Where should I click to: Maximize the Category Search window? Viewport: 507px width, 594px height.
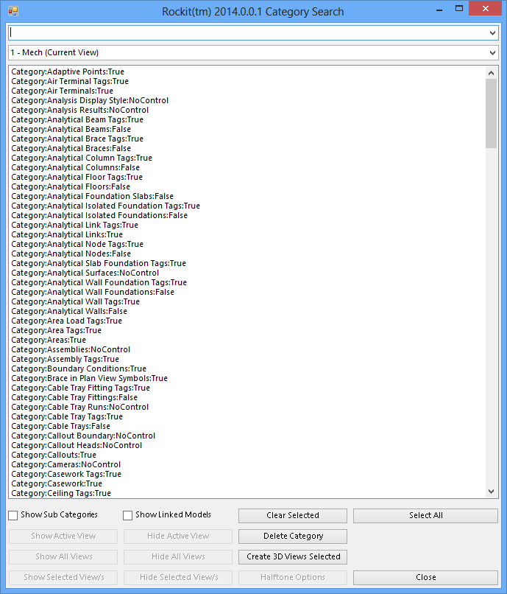(x=459, y=9)
